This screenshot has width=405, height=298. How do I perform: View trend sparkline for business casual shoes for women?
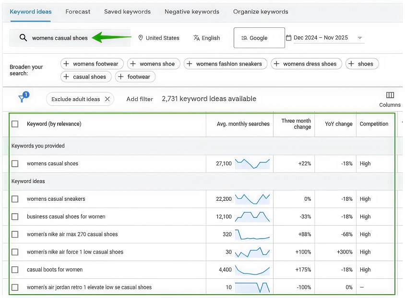click(252, 217)
